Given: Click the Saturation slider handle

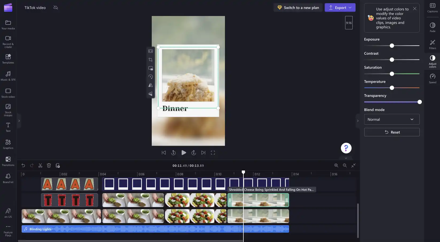Looking at the screenshot, I should click(x=392, y=74).
